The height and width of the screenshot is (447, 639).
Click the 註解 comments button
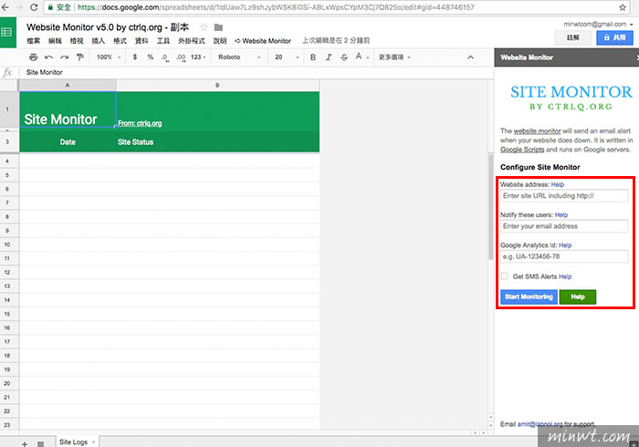572,37
